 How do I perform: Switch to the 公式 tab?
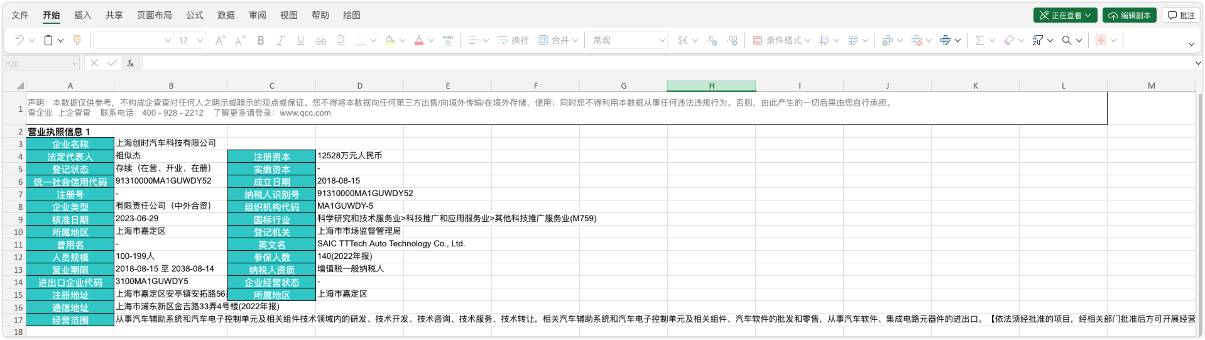click(x=195, y=15)
